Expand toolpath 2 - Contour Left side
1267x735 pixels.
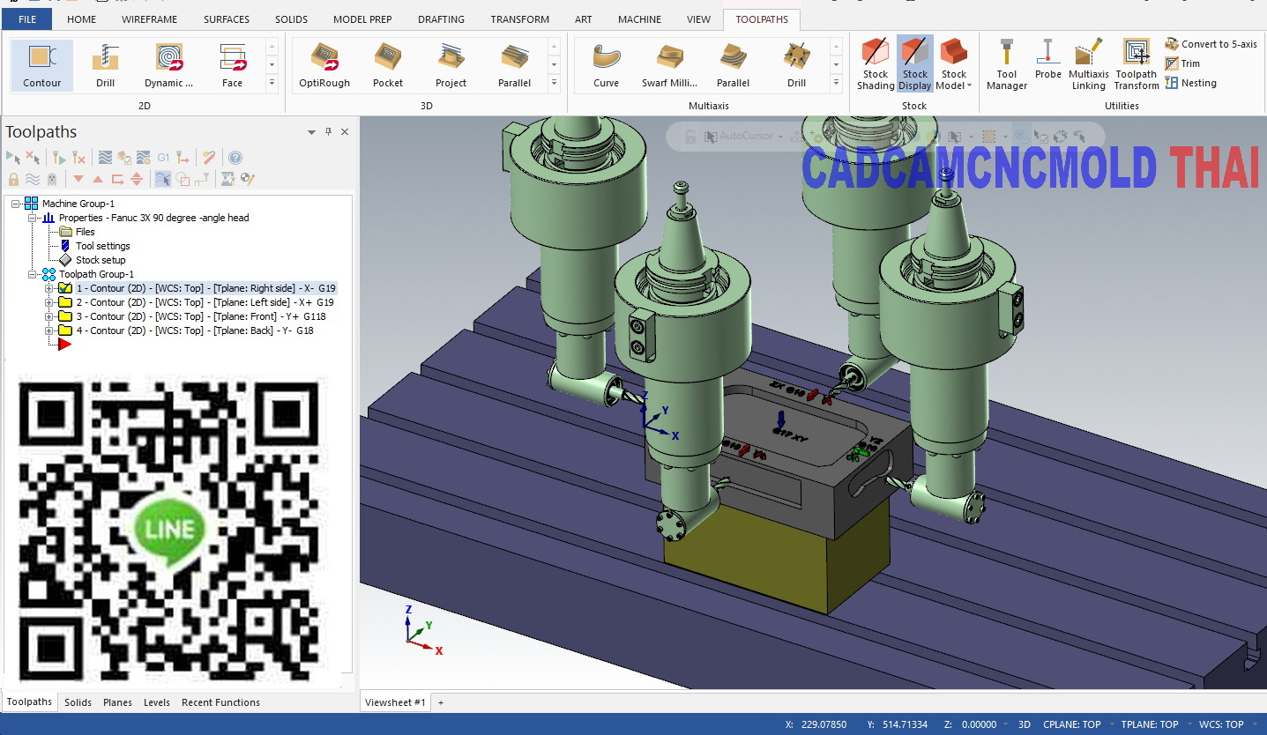coord(51,301)
